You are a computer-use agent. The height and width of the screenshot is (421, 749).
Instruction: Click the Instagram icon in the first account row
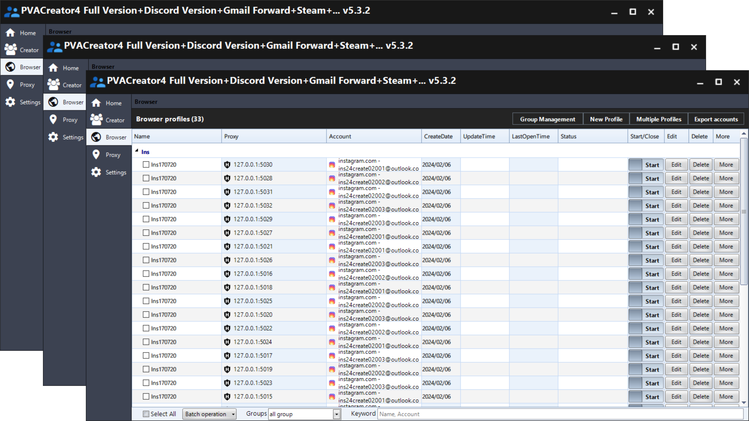click(x=332, y=165)
